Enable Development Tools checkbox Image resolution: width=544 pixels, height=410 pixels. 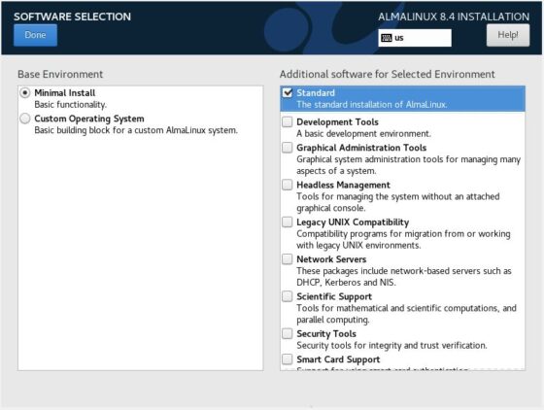(288, 121)
